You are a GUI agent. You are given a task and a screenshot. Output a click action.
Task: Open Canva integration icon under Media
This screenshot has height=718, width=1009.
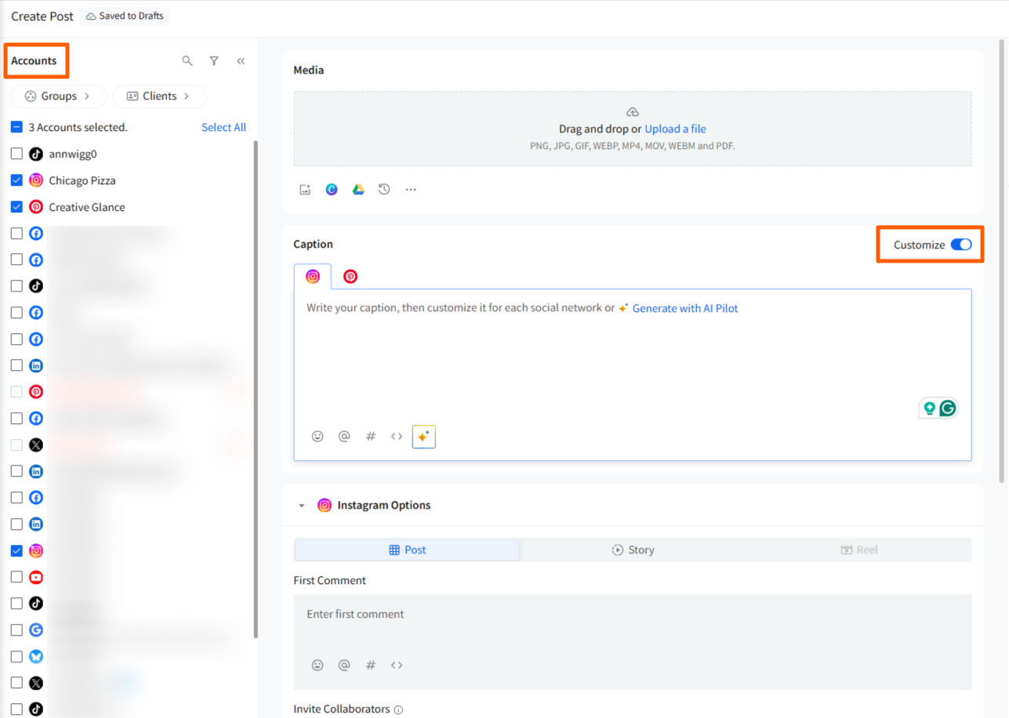[332, 190]
